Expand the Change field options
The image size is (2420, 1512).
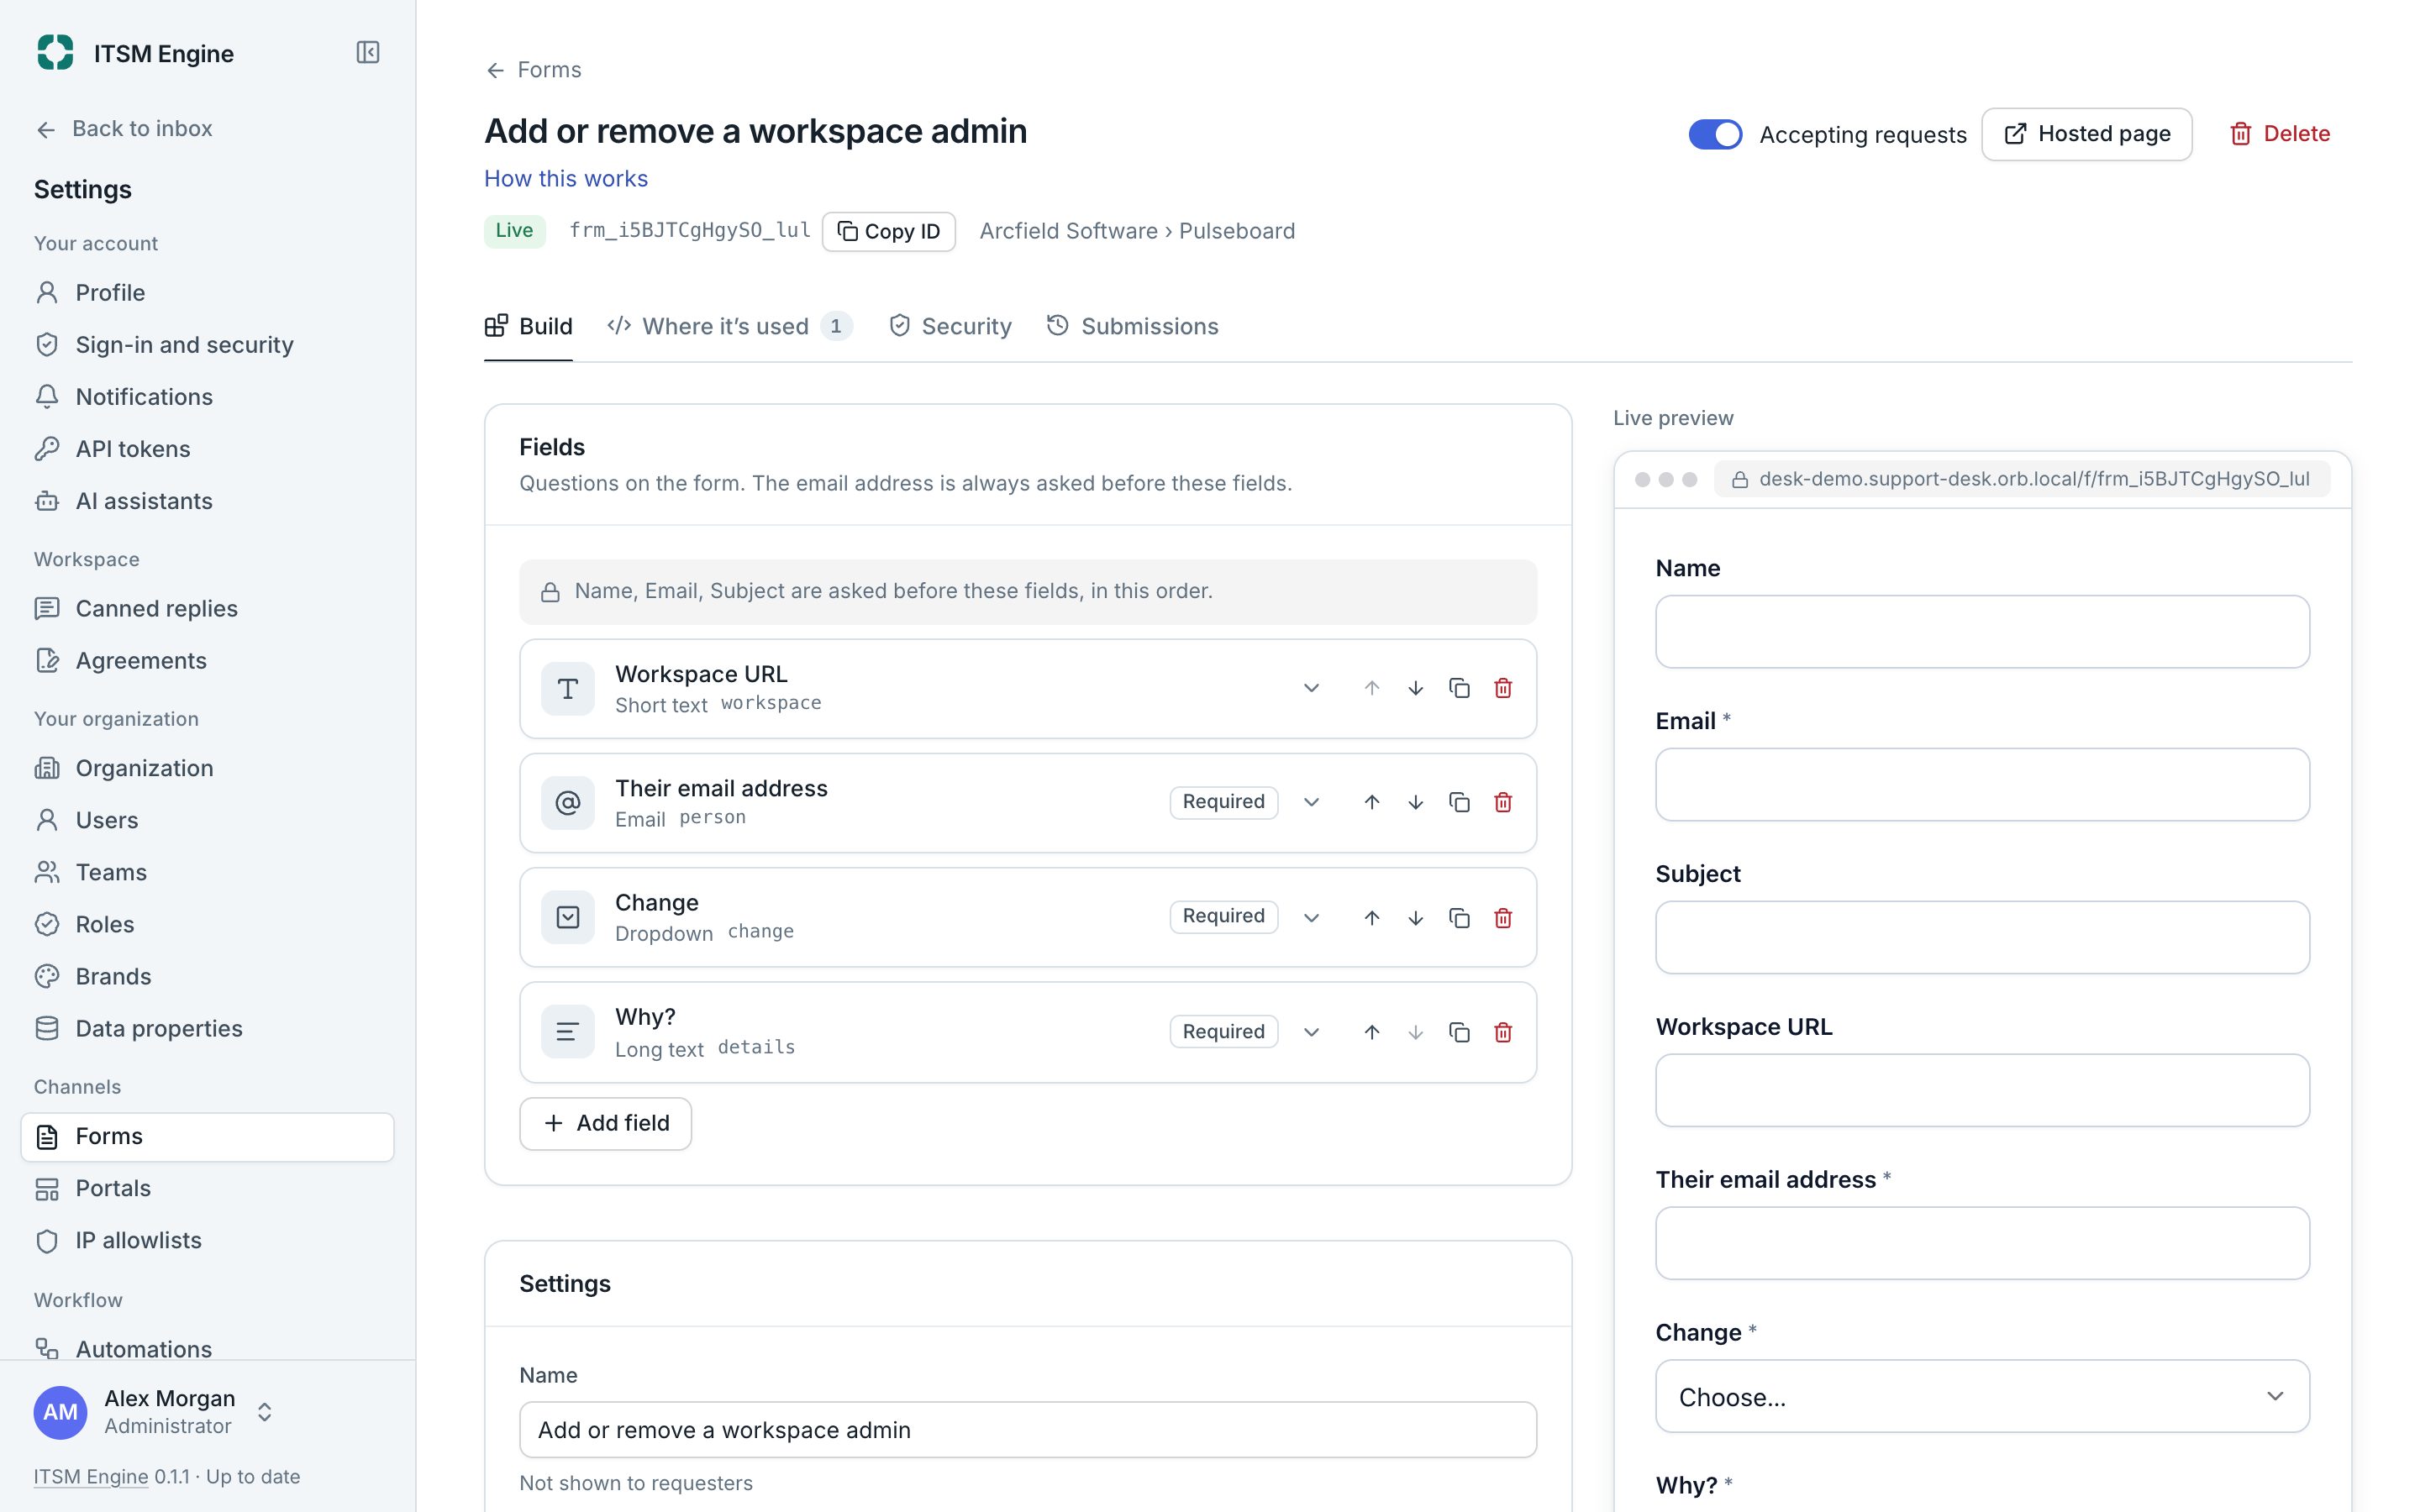[1311, 917]
